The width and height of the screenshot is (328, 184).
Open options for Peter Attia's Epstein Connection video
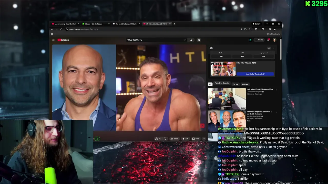point(276,112)
